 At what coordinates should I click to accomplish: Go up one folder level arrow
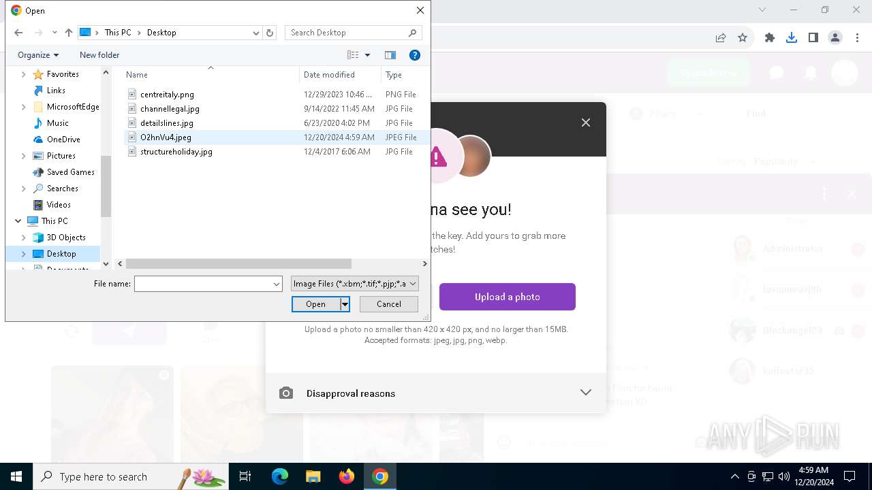pos(68,33)
